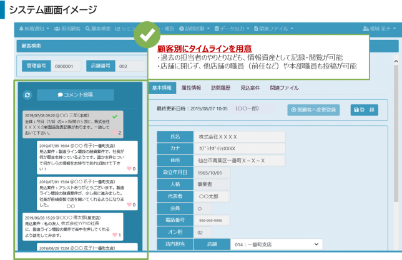Switch to the 訪問履歴 tab
402x260 pixels.
[221, 88]
